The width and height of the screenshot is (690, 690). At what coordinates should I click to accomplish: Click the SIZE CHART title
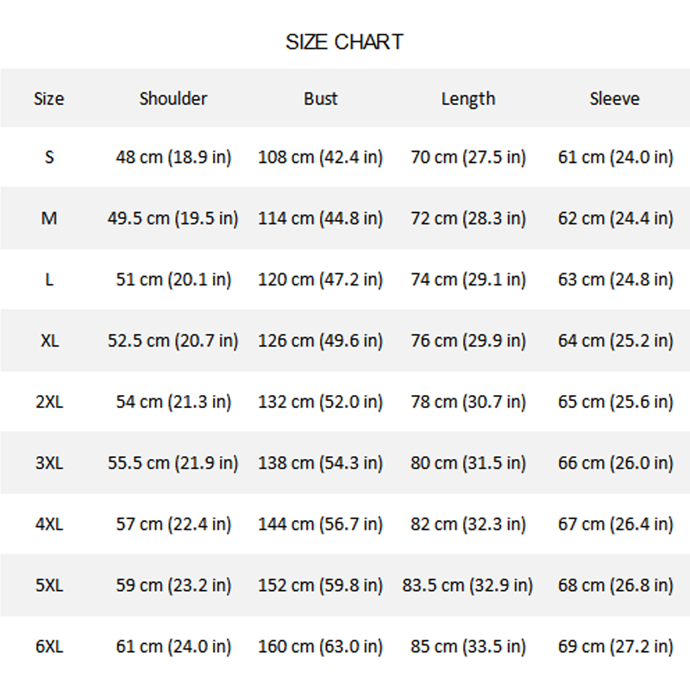pyautogui.click(x=344, y=42)
